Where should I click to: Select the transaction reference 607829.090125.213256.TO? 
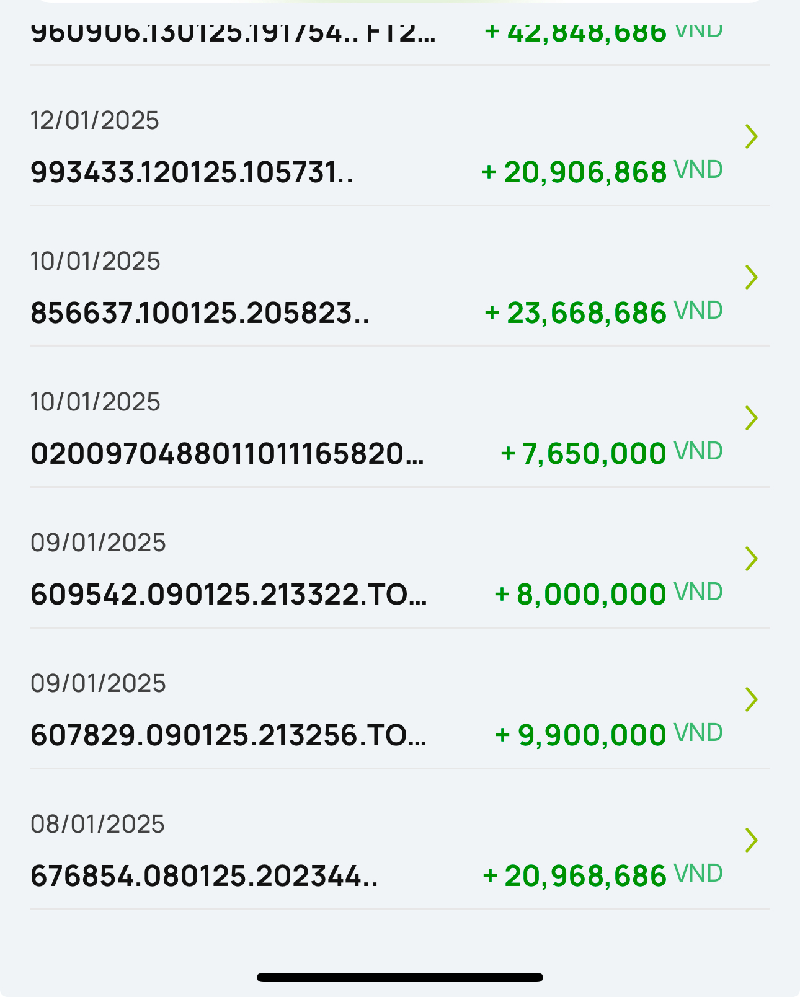tap(228, 735)
